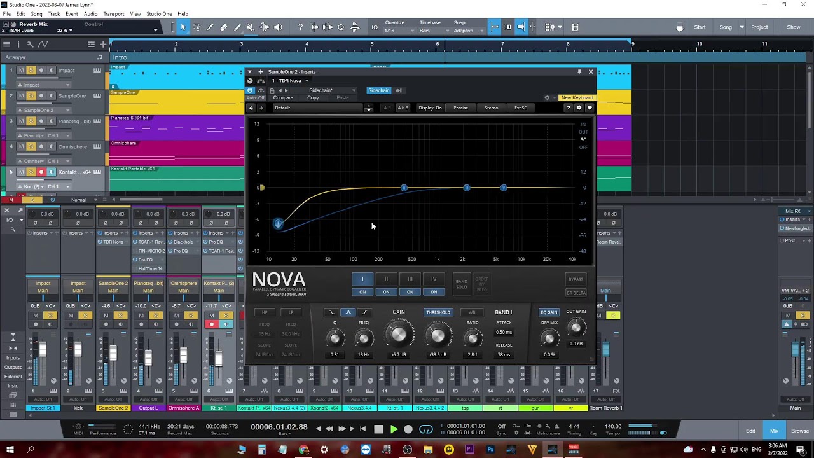Open Nova settings gear icon
The width and height of the screenshot is (814, 458).
579,108
